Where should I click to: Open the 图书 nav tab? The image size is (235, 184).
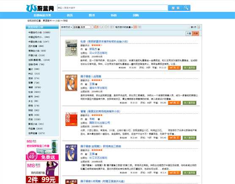point(92,15)
